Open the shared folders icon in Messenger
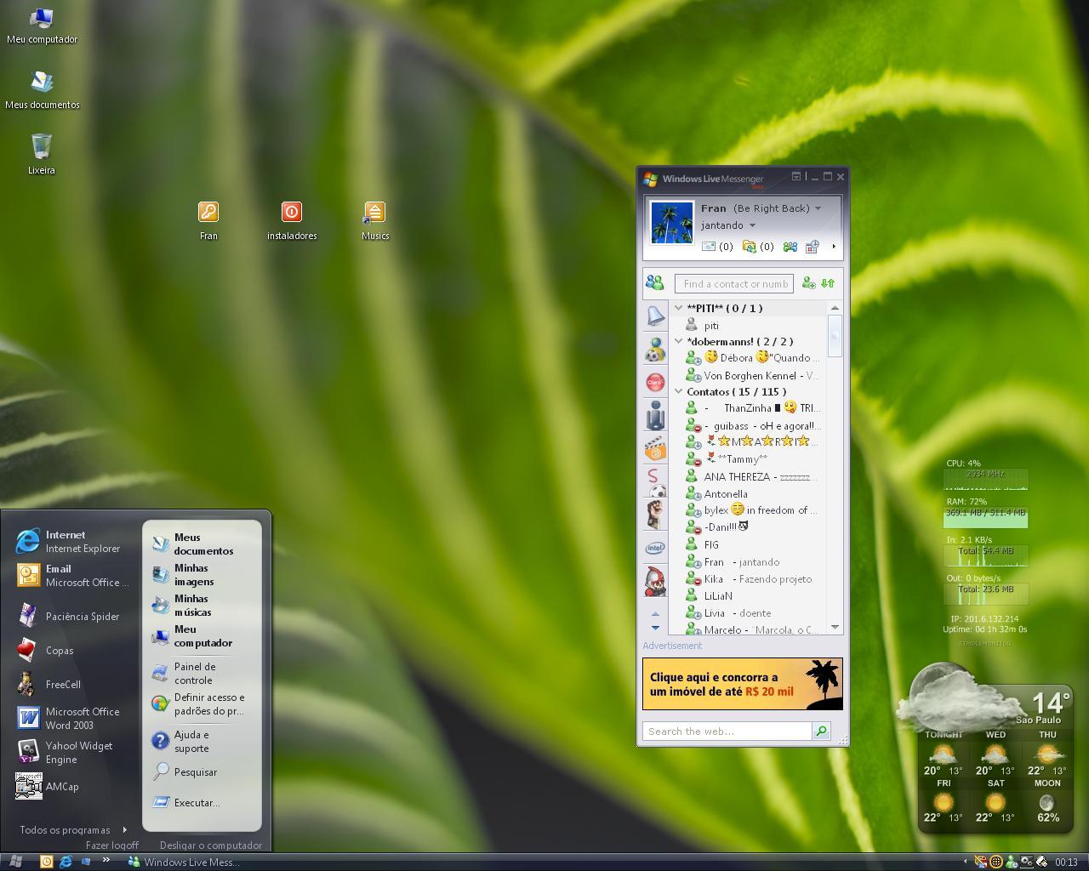Screen dimensions: 1089x871 750,247
